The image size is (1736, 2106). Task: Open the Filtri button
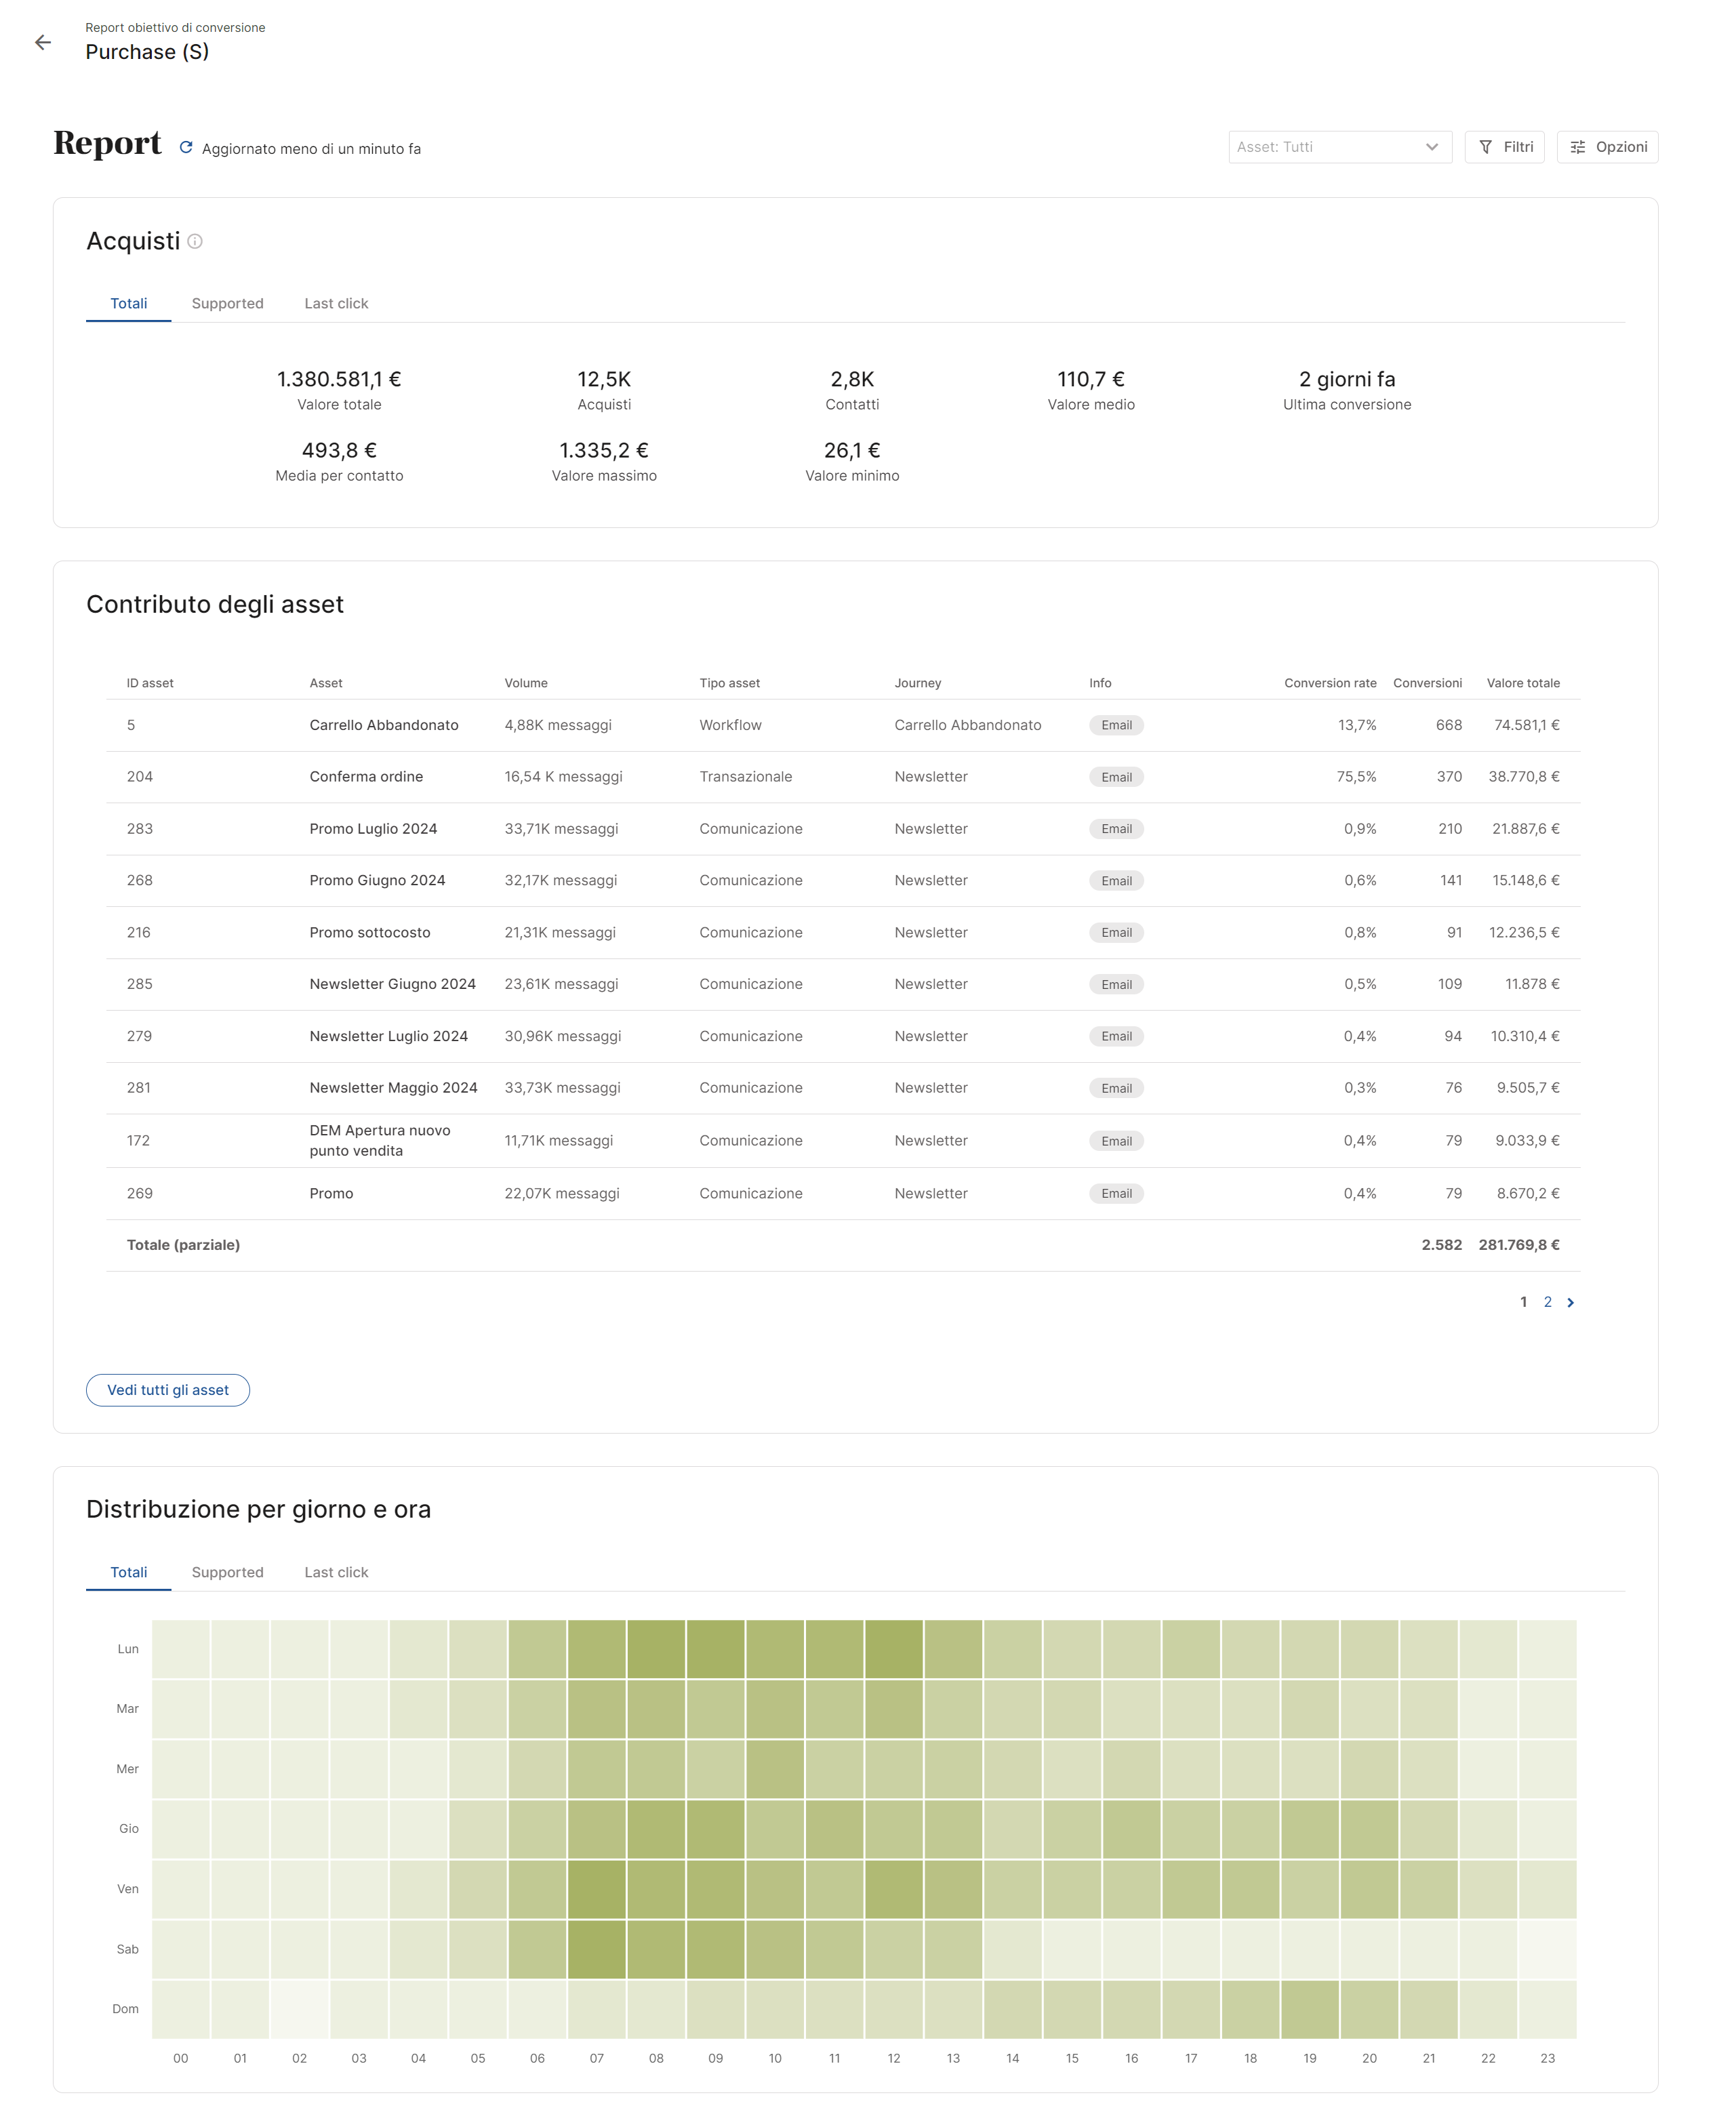[1506, 147]
